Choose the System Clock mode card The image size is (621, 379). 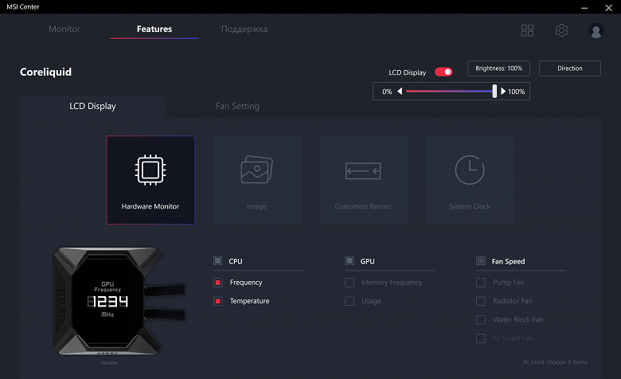point(470,180)
